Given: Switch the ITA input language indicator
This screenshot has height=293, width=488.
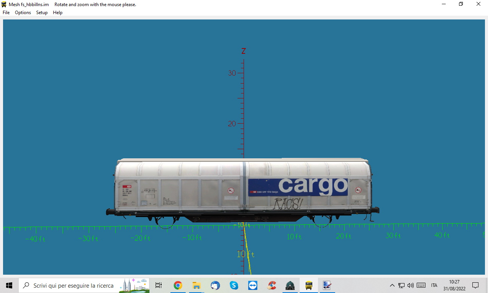Looking at the screenshot, I should [x=434, y=285].
